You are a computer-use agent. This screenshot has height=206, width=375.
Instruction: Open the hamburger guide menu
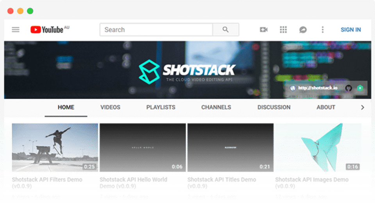click(x=16, y=30)
